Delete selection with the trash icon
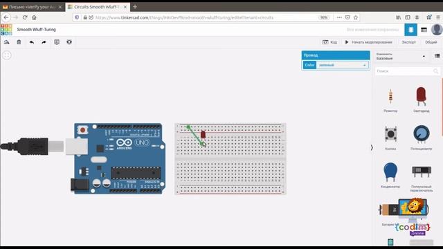The image size is (443, 249). 19,42
